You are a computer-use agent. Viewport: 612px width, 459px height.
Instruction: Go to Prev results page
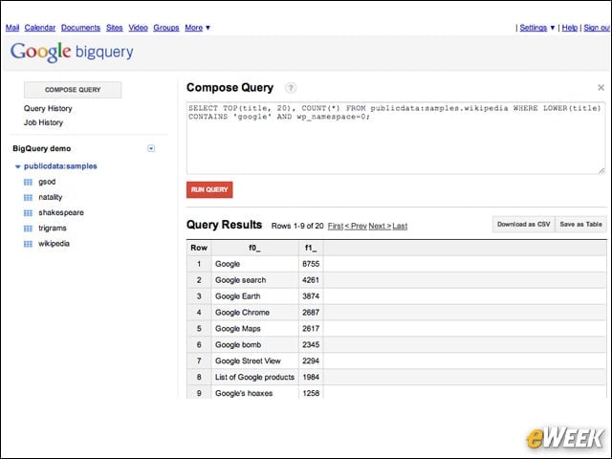tap(356, 226)
